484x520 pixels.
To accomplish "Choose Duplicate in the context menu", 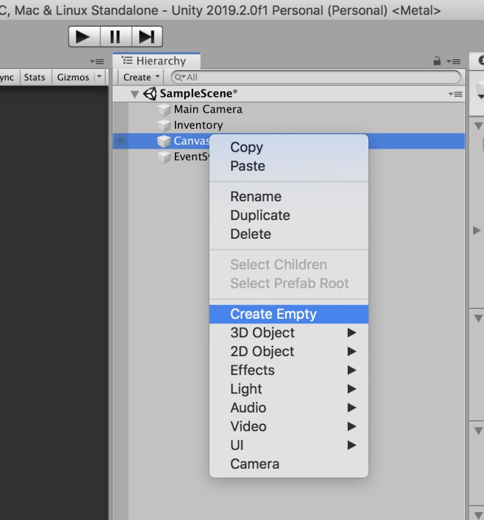I will pos(289,215).
